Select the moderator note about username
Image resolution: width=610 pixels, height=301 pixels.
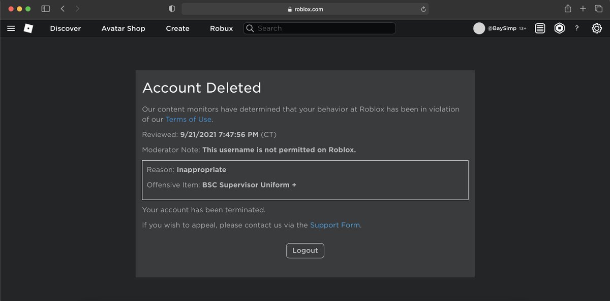coord(279,150)
